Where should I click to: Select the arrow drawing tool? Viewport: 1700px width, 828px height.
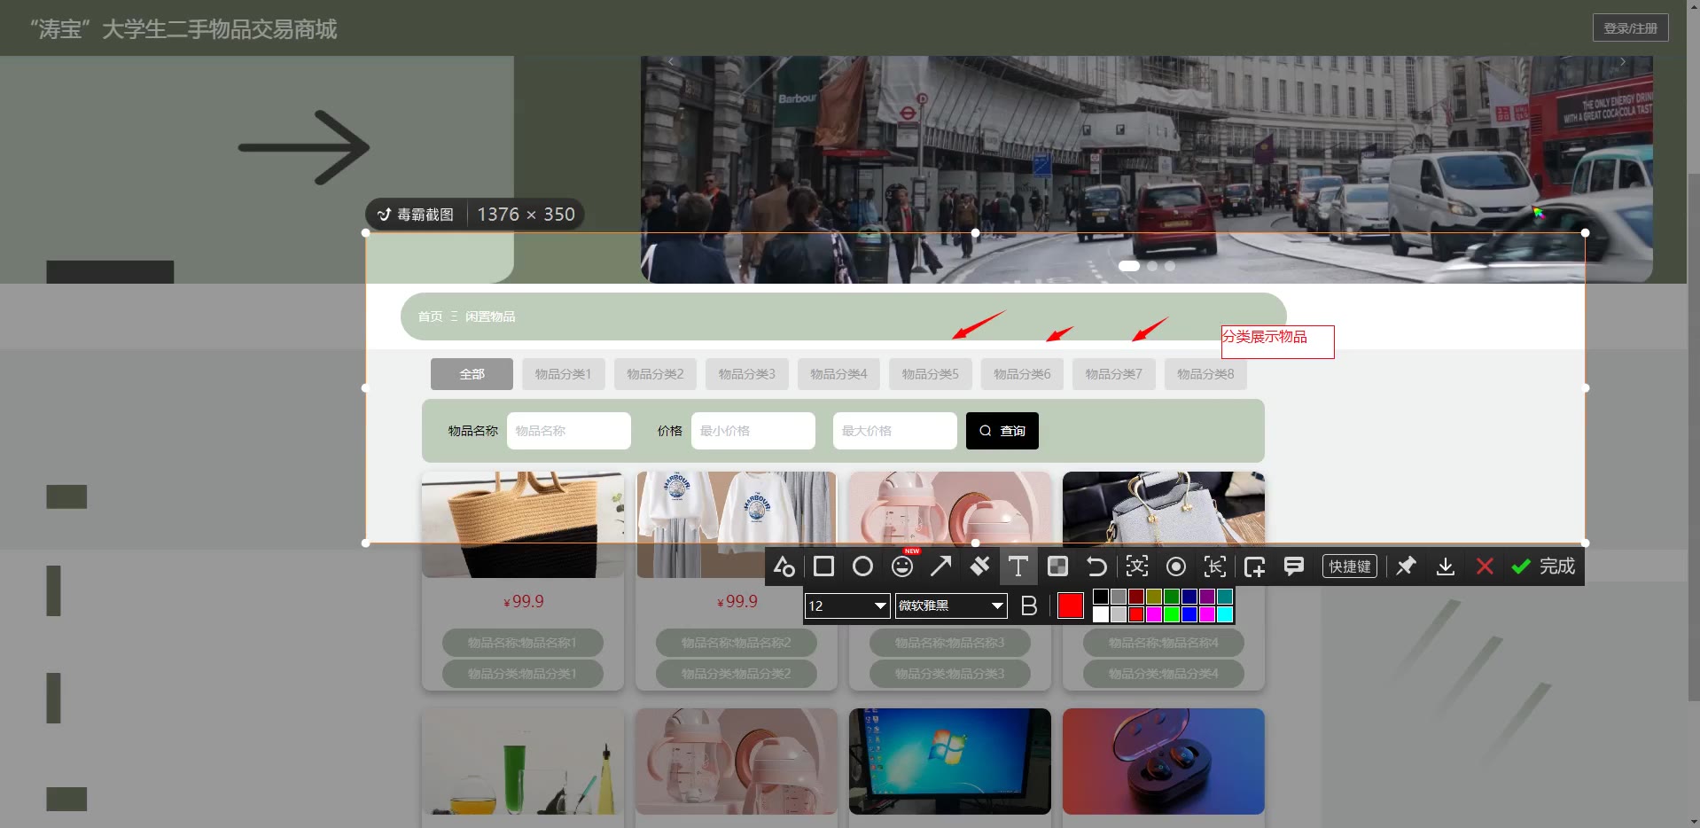(x=941, y=566)
